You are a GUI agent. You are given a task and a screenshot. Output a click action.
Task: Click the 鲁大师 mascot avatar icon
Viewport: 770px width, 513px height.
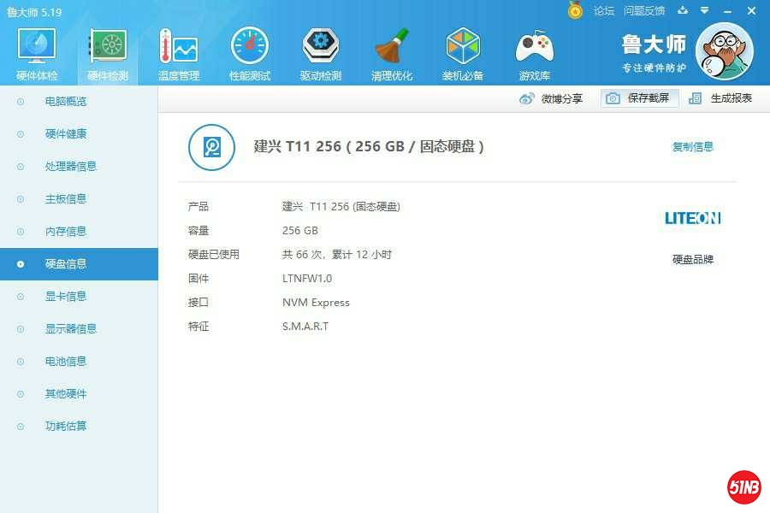[725, 51]
